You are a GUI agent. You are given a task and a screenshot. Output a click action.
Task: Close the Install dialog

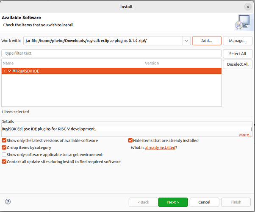248,7
